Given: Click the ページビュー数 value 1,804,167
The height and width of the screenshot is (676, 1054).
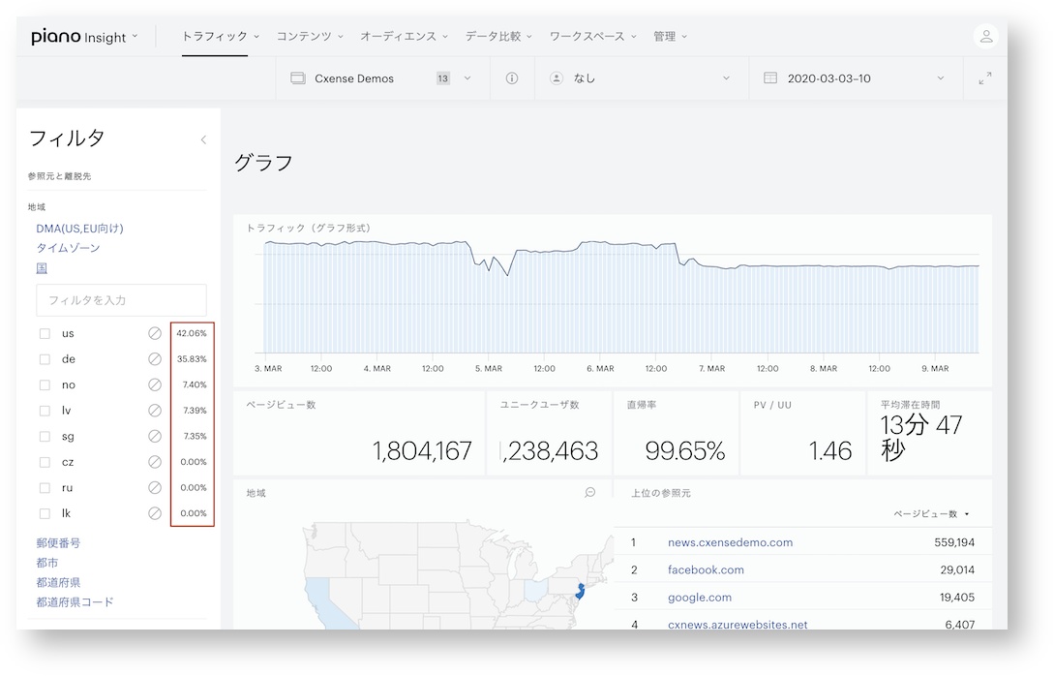Looking at the screenshot, I should [x=422, y=450].
